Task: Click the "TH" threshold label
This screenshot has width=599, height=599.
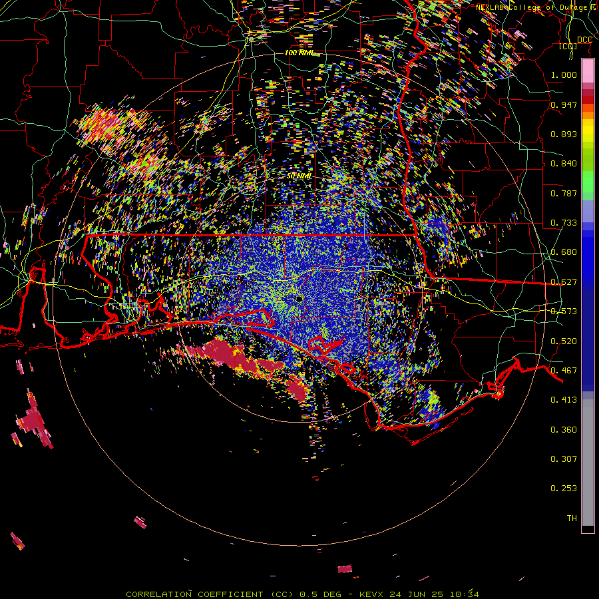Action: click(x=572, y=518)
